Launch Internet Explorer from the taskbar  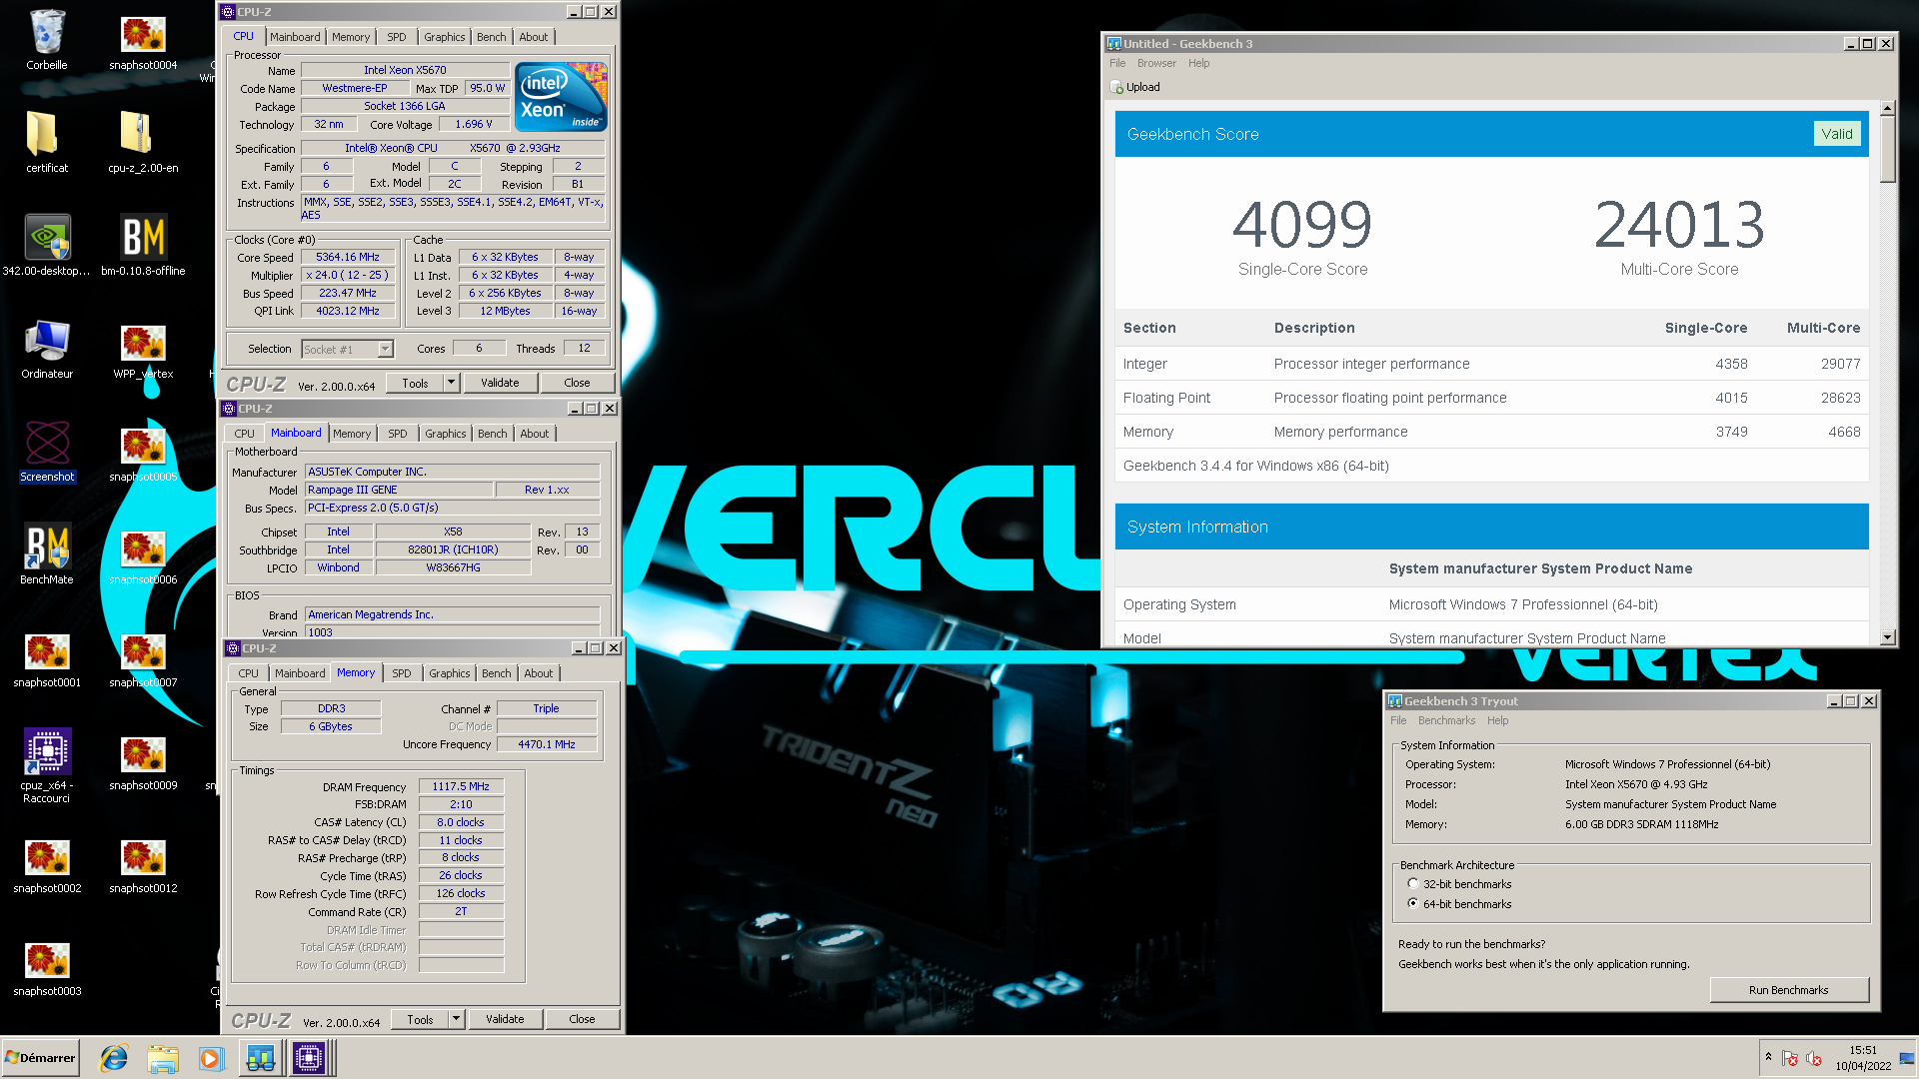tap(114, 1058)
